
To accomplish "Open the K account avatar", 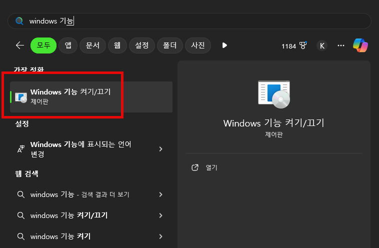I will click(x=322, y=45).
